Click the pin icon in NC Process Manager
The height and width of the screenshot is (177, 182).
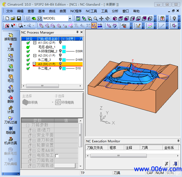[78, 32]
